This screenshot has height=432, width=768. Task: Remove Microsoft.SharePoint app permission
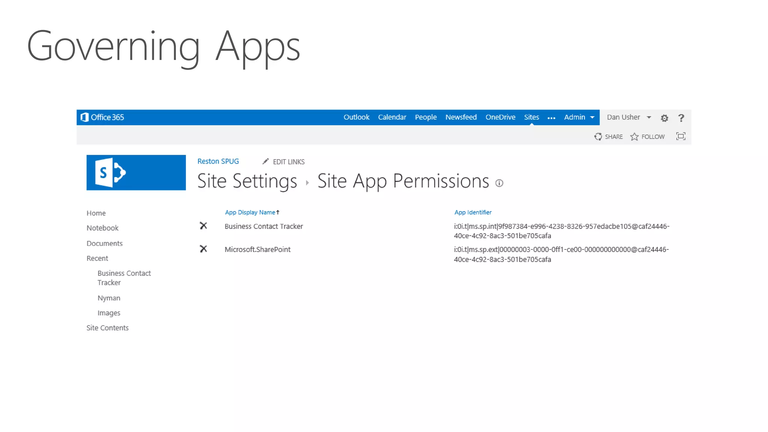203,249
